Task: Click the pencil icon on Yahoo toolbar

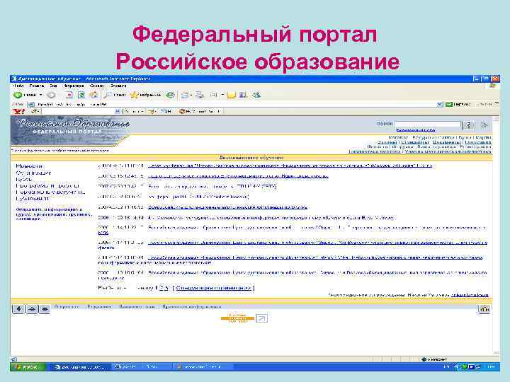Action: coord(35,112)
